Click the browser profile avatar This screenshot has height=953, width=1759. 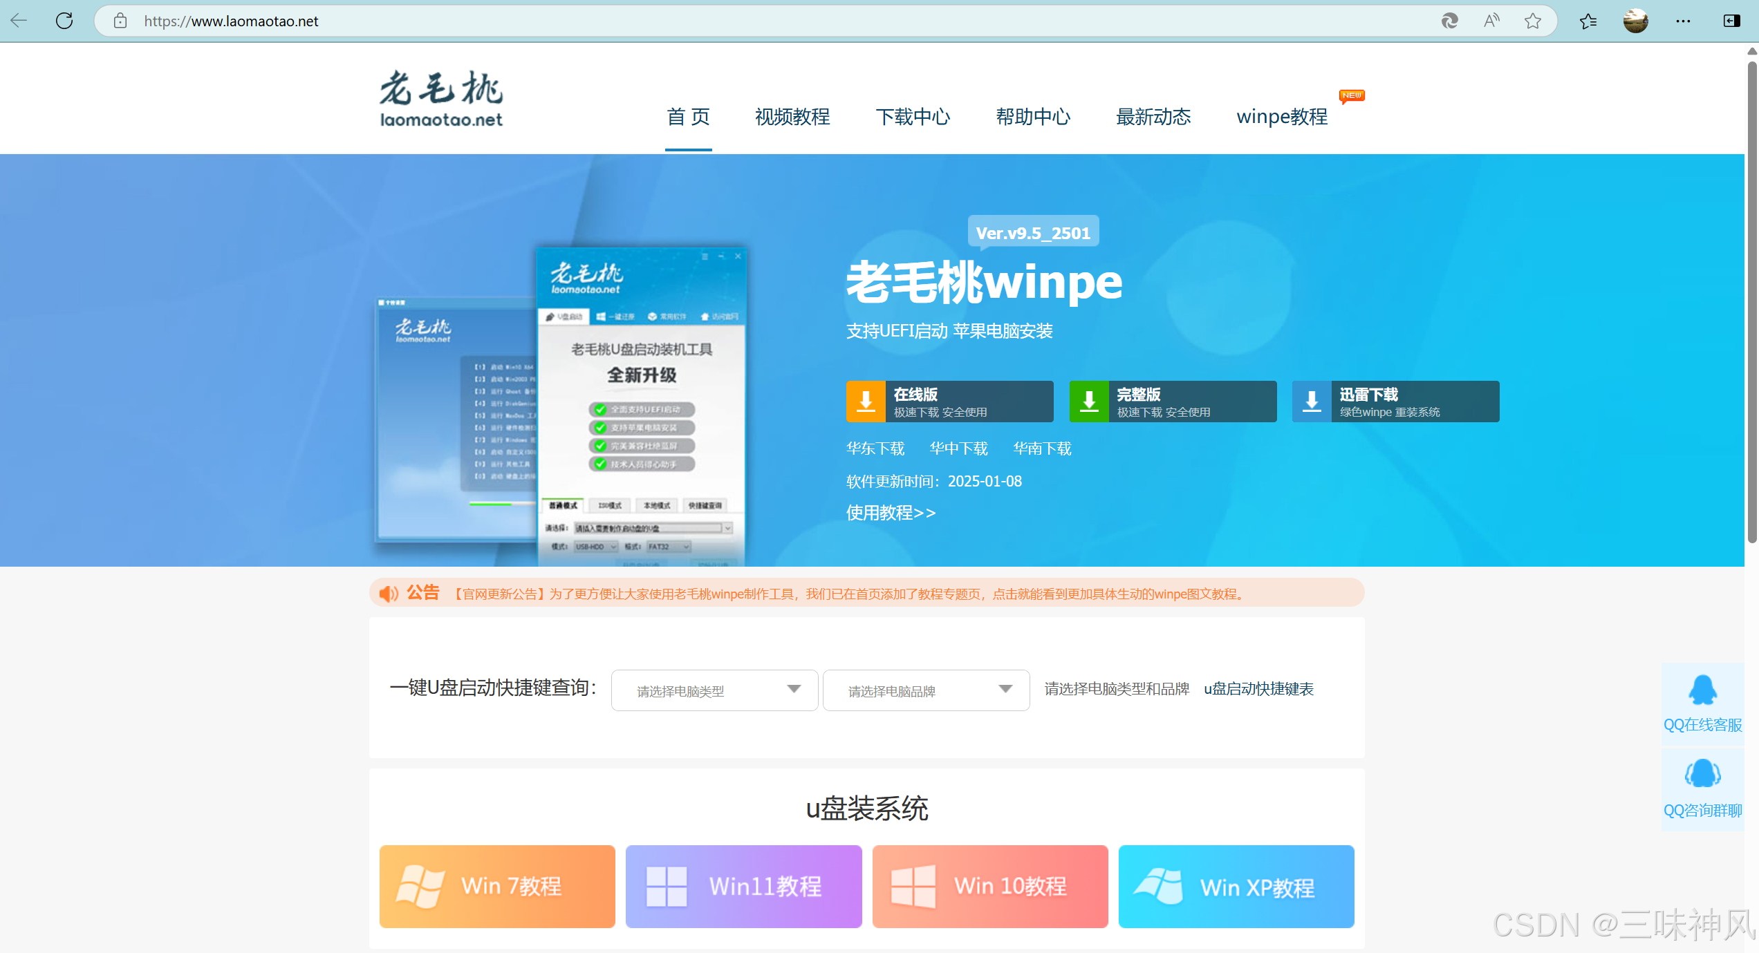1636,21
